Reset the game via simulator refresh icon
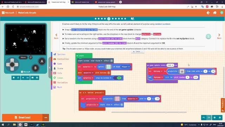The width and height of the screenshot is (225, 127). (x=31, y=58)
